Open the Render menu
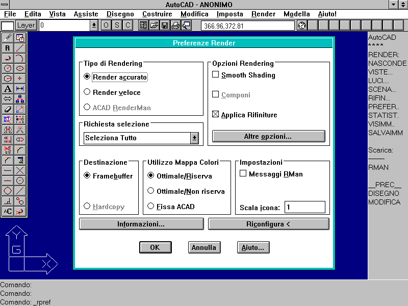Image resolution: width=408 pixels, height=306 pixels. pyautogui.click(x=263, y=14)
